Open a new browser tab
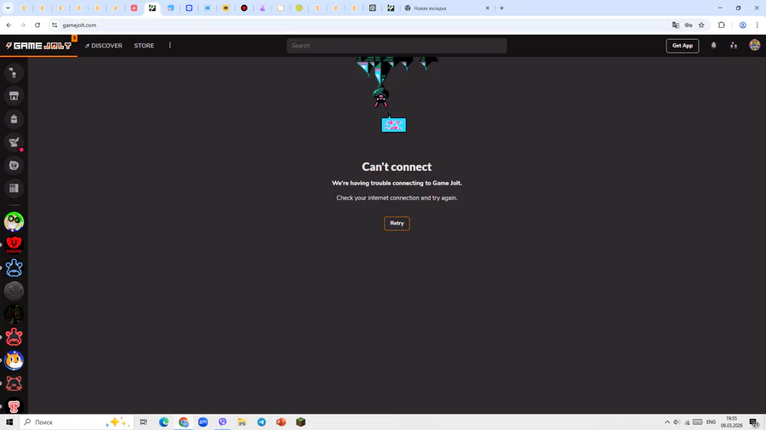 (501, 8)
